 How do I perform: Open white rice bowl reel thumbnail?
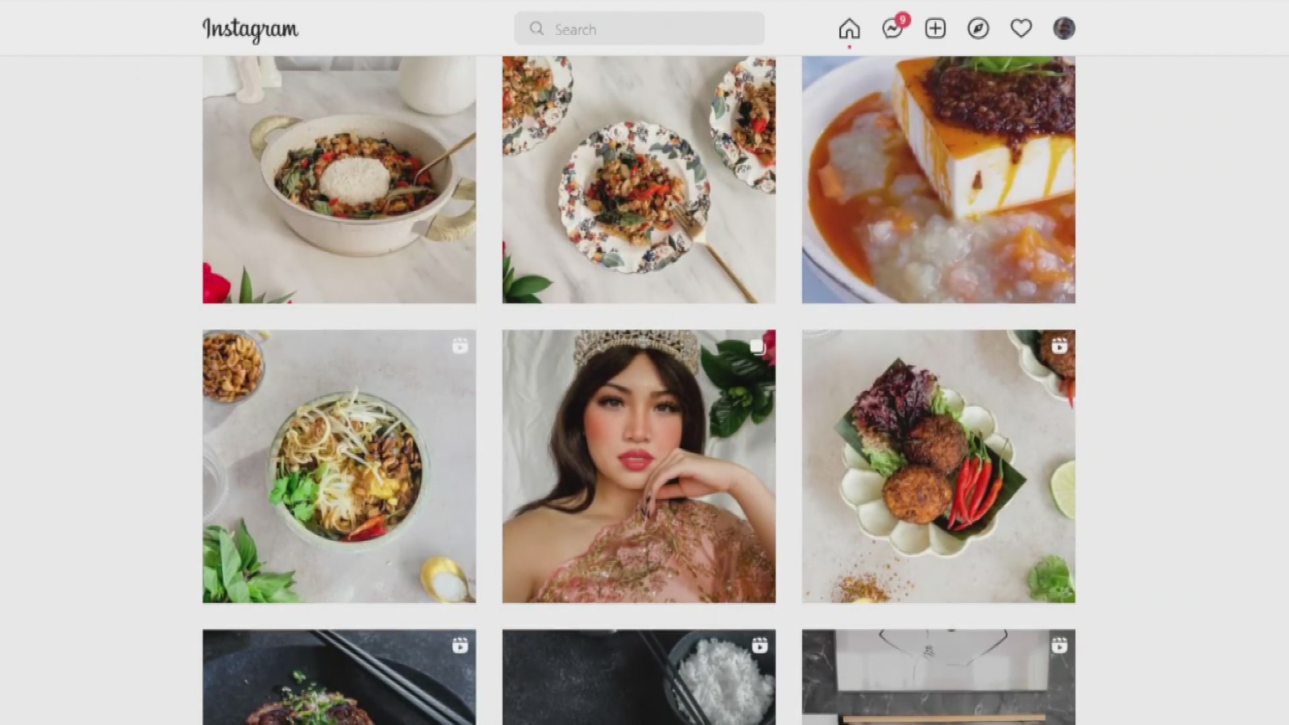pos(639,677)
